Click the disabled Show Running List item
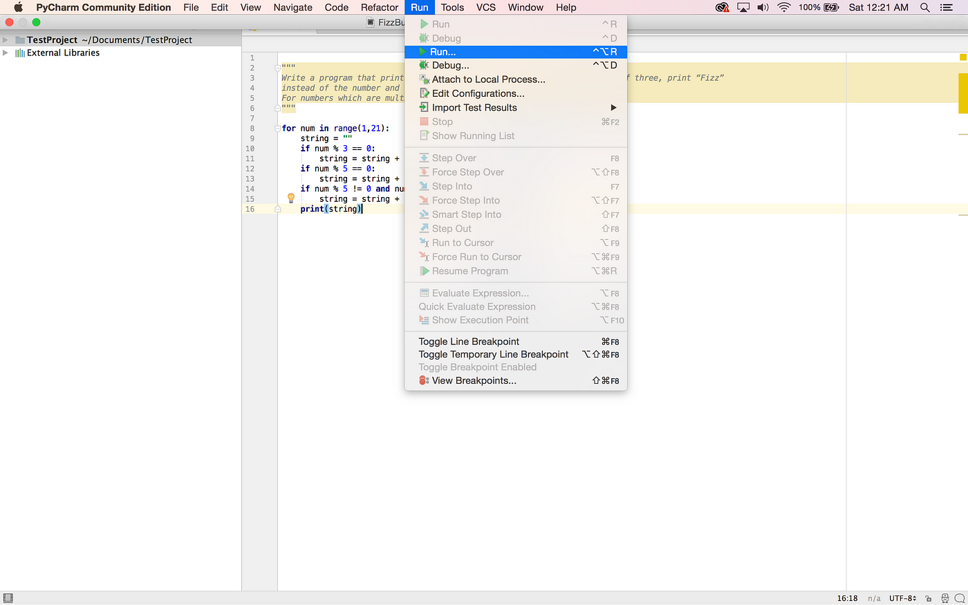 516,136
